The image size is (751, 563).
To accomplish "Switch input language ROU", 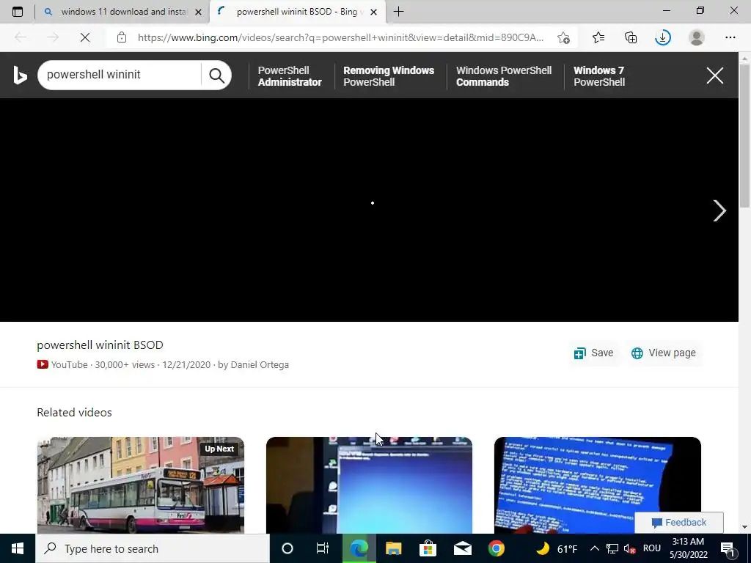I will (652, 548).
